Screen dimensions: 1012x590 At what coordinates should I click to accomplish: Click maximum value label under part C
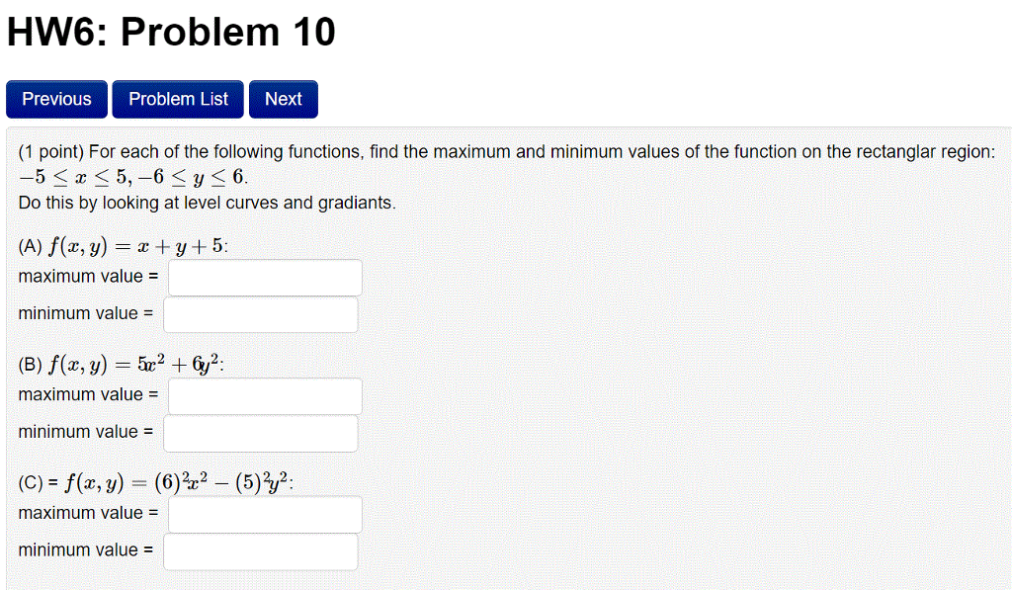tap(87, 513)
